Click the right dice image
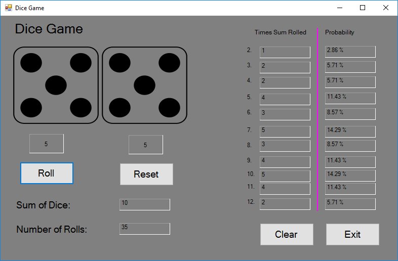The image size is (398, 261). coord(145,85)
